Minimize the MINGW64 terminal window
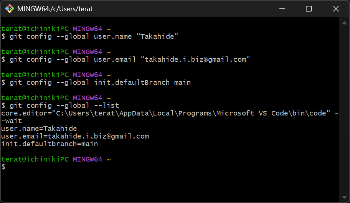Image resolution: width=350 pixels, height=203 pixels. click(x=282, y=9)
